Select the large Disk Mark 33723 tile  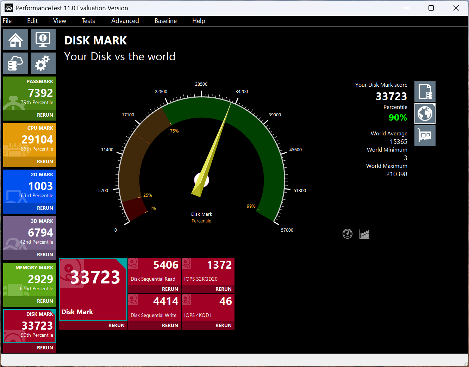pyautogui.click(x=93, y=289)
